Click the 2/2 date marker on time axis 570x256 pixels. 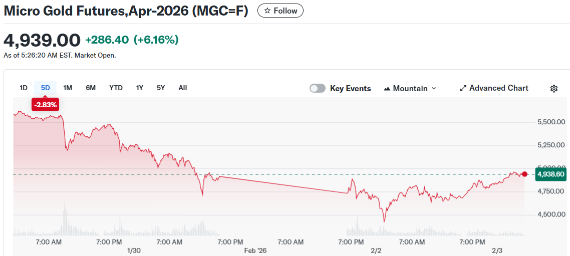[376, 250]
